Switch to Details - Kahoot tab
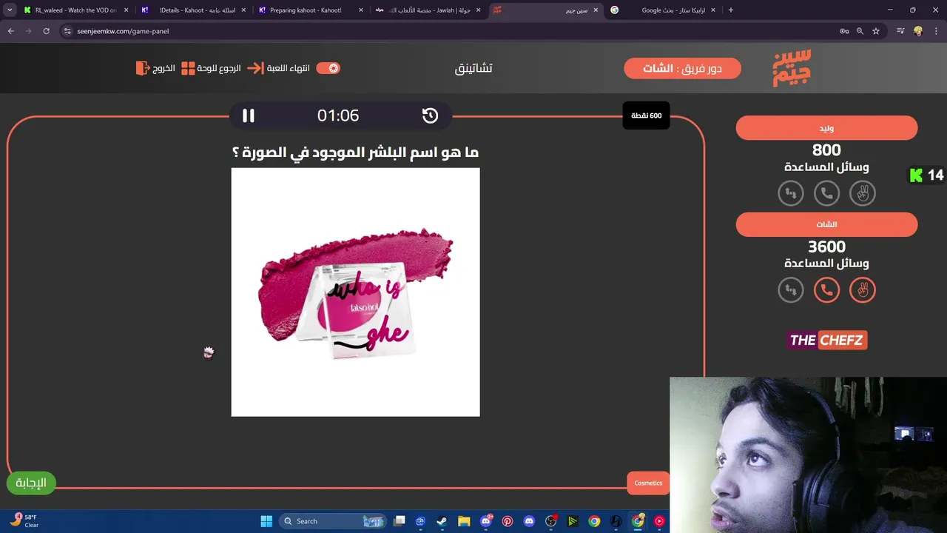Screen dimensions: 947x533 pos(194,10)
